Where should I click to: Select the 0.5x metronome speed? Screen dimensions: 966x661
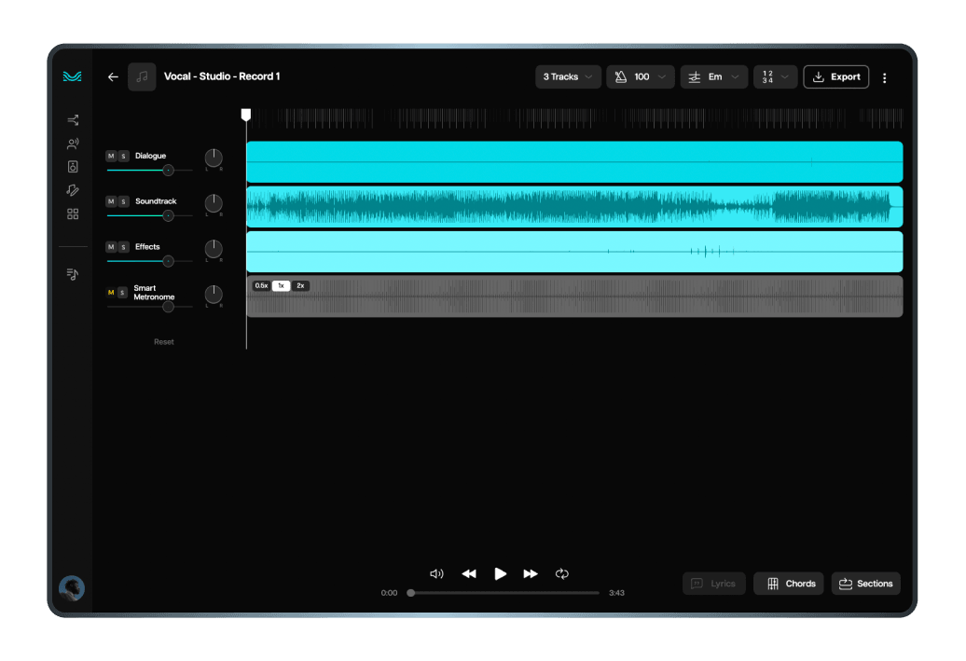click(x=261, y=286)
